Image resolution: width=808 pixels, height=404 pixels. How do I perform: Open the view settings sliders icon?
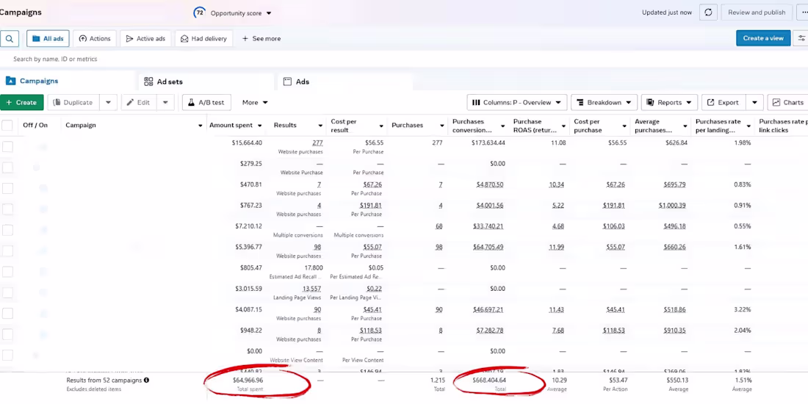(x=801, y=38)
